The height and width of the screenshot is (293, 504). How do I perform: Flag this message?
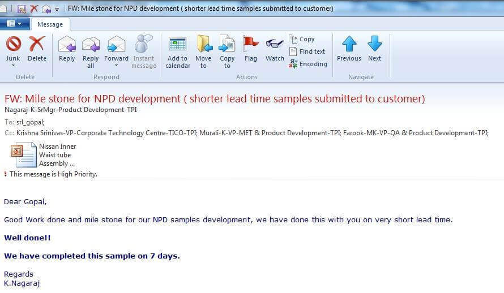tap(251, 49)
